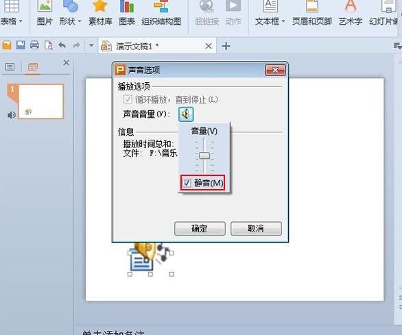Screen dimensions: 402x335
Task: Insert 艺术字 word art
Action: [x=351, y=6]
